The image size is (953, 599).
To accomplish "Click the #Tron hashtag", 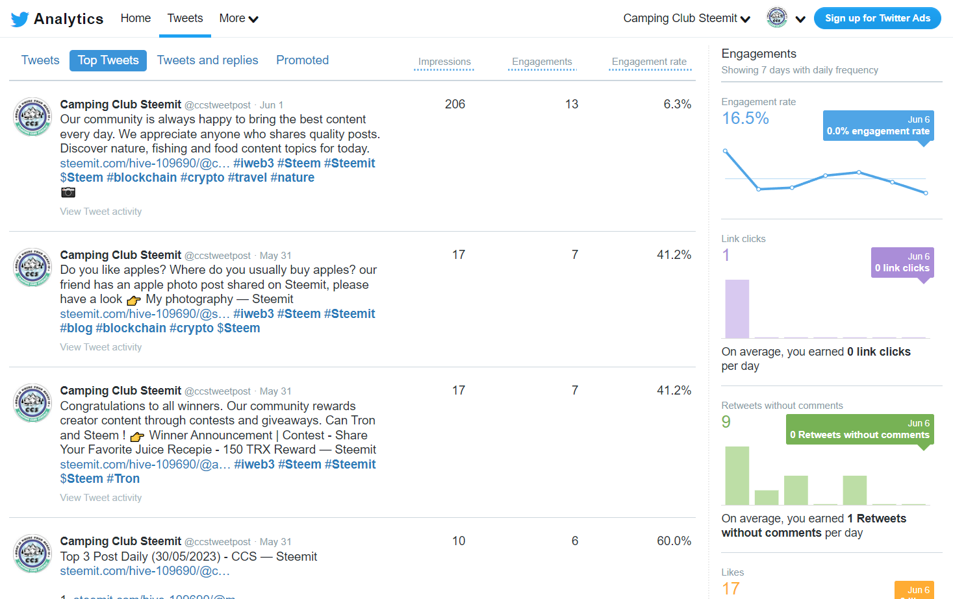I will coord(123,478).
